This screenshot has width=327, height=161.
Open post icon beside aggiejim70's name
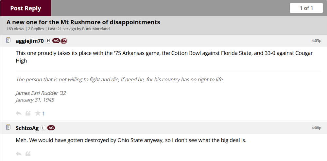pos(9,40)
